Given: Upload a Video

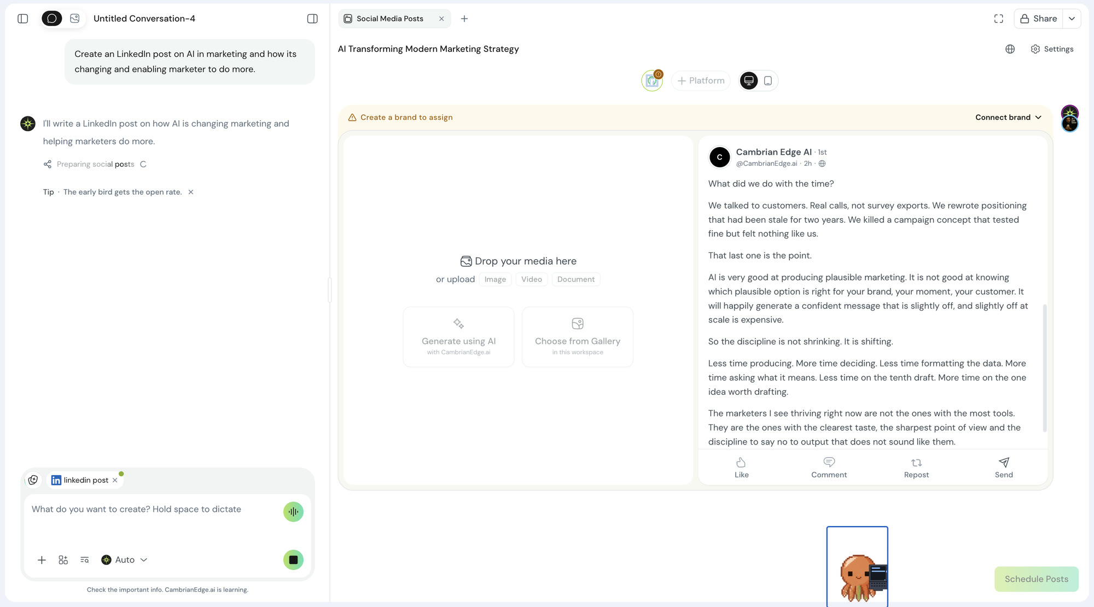Looking at the screenshot, I should pyautogui.click(x=532, y=279).
